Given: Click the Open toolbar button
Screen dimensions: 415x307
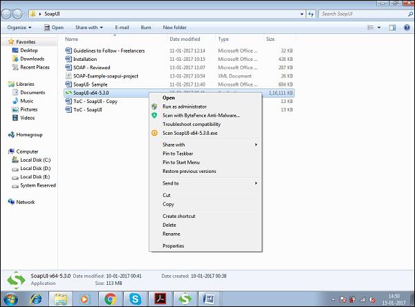Looking at the screenshot, I should click(54, 27).
